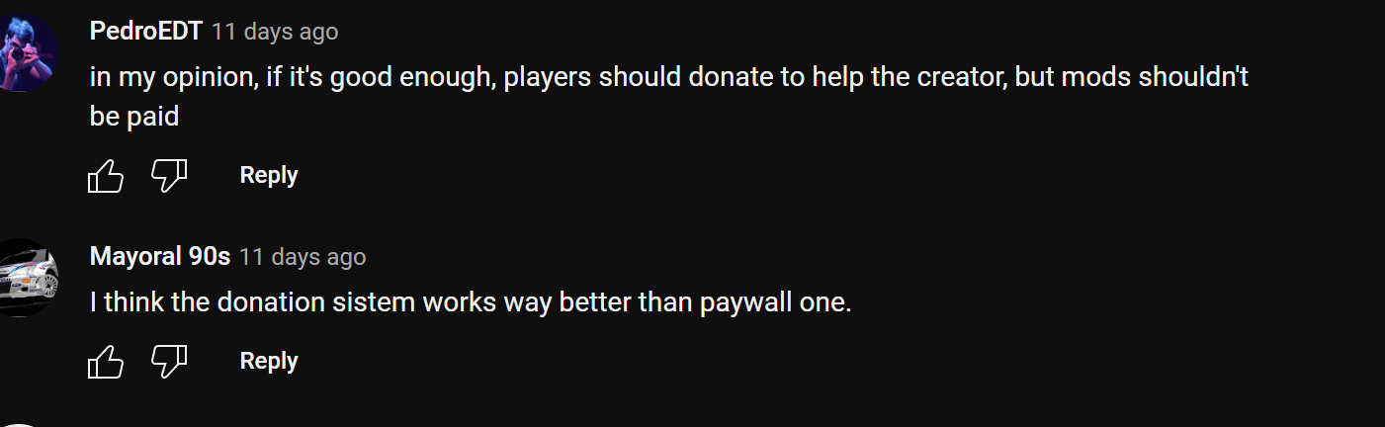Visit PedroEDT channel via username
This screenshot has height=427, width=1385.
(146, 32)
